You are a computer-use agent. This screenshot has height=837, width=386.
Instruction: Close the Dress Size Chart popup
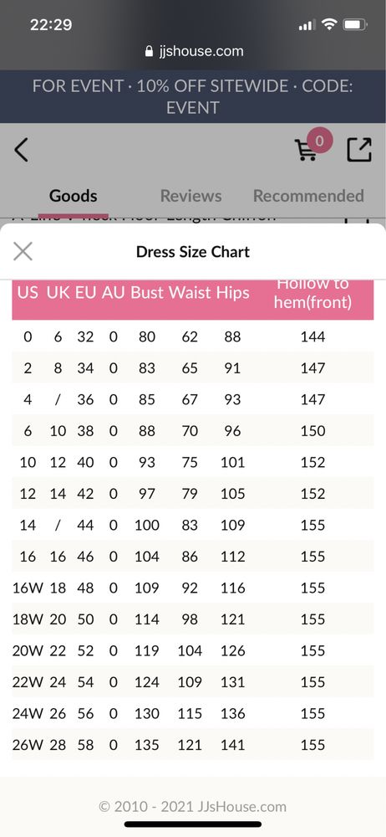point(23,251)
